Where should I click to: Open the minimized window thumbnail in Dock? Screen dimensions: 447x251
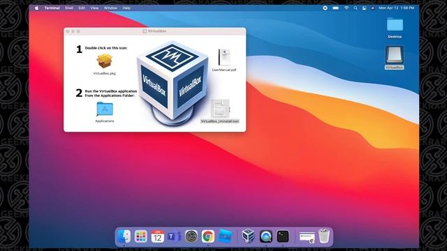307,237
